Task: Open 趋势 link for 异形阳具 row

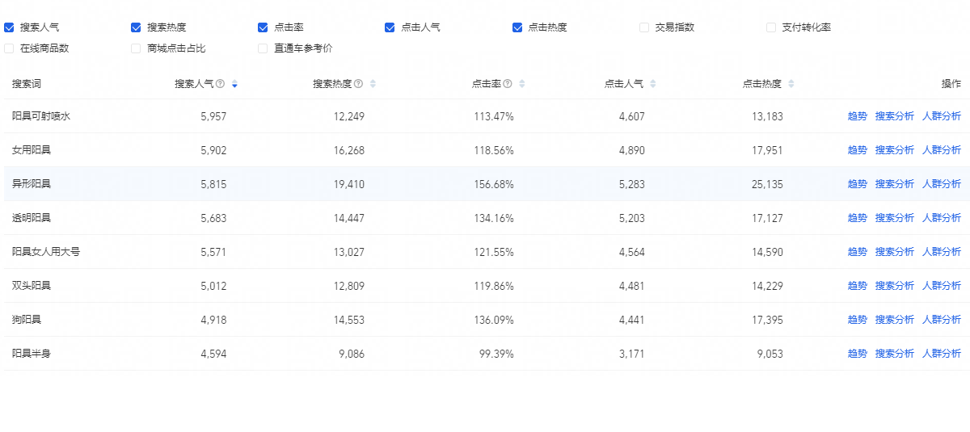Action: [857, 184]
